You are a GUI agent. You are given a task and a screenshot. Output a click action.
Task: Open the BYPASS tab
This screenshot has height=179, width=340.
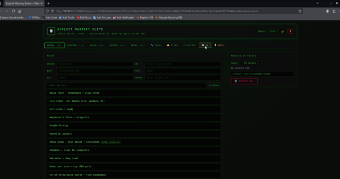pyautogui.click(x=117, y=45)
